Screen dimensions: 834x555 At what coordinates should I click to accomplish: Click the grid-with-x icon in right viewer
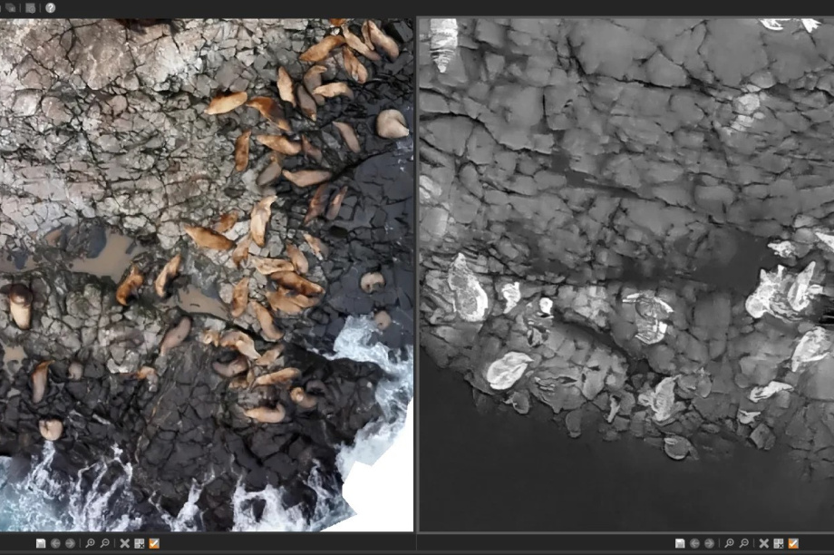[779, 543]
